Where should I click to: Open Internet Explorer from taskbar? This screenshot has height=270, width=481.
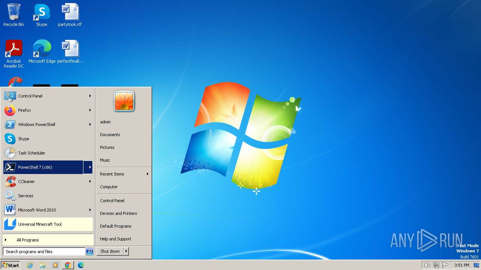(30, 265)
